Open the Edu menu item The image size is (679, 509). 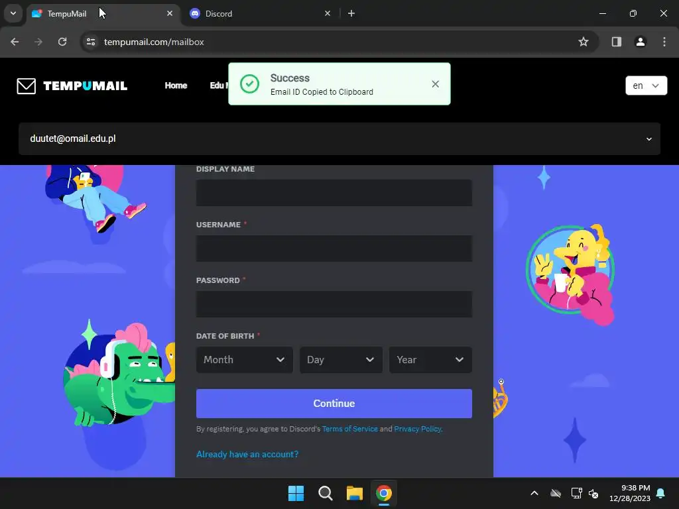(219, 85)
